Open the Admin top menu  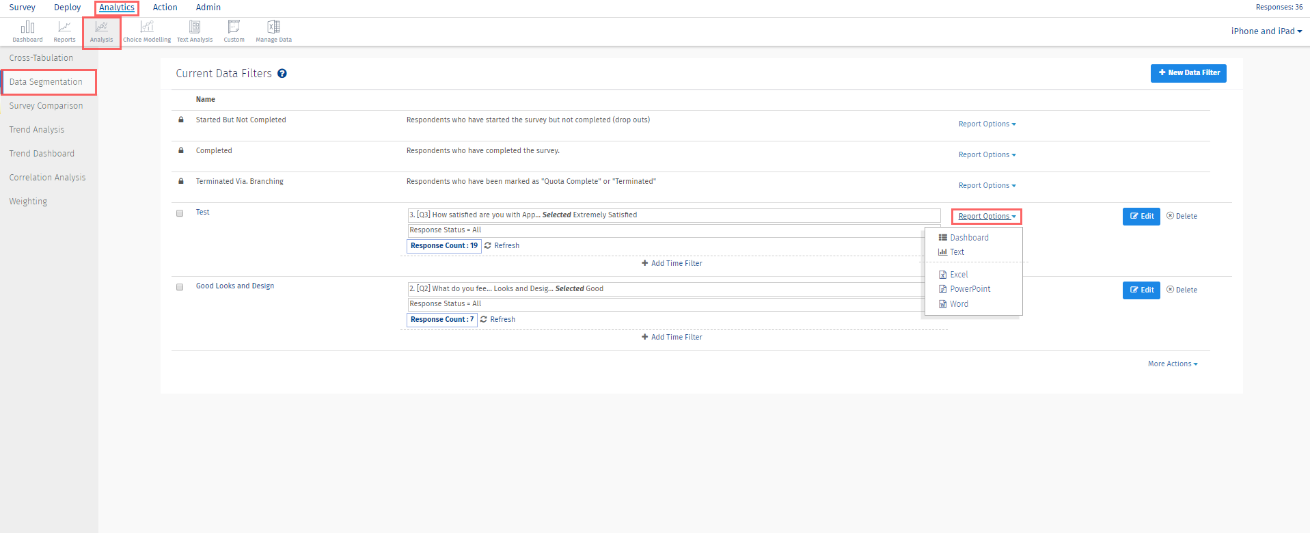[x=208, y=8]
